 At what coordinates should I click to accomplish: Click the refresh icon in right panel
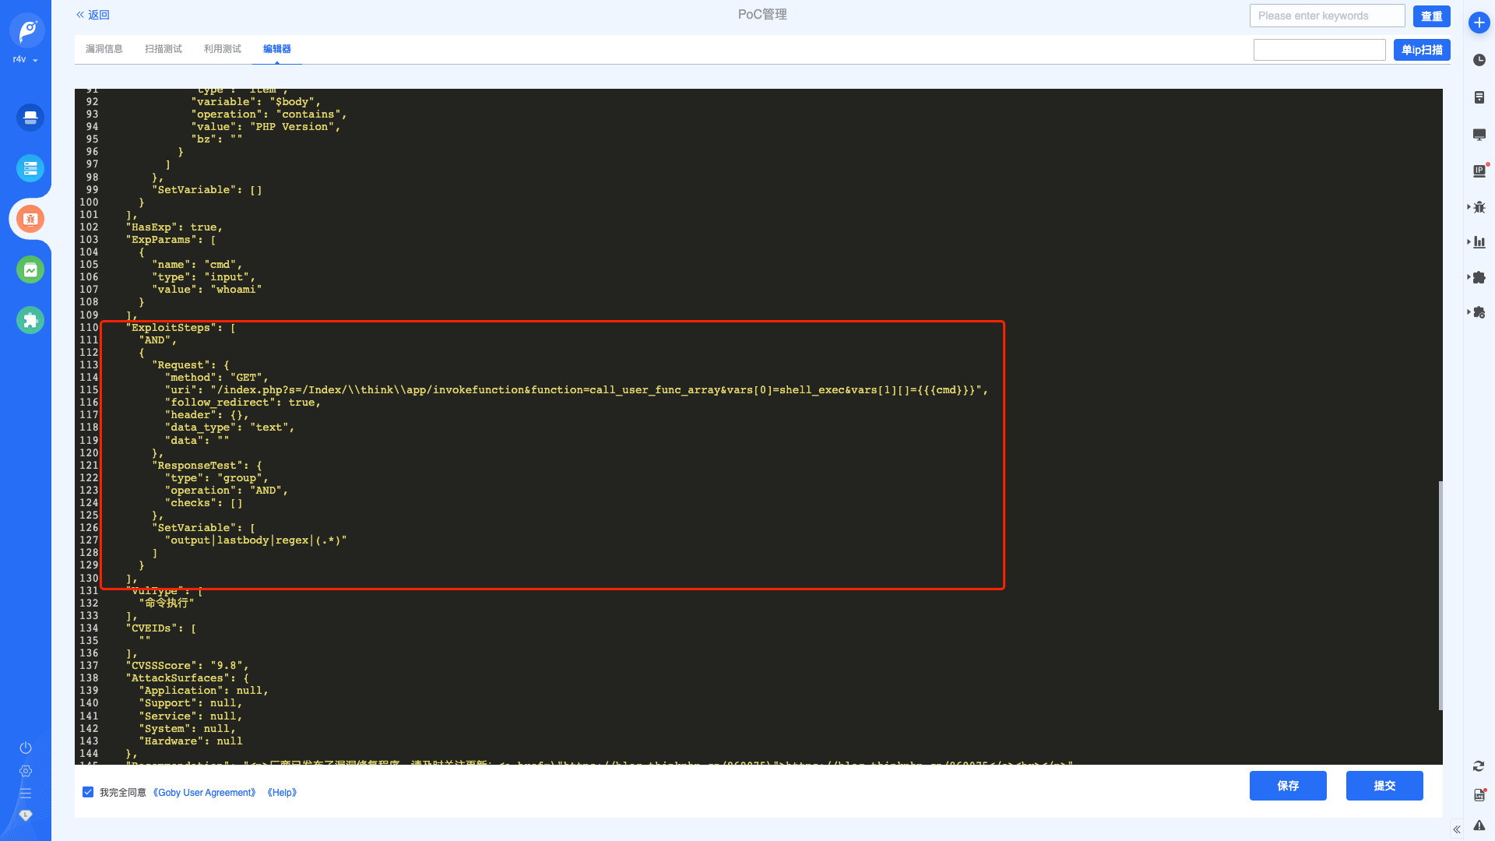(1478, 766)
